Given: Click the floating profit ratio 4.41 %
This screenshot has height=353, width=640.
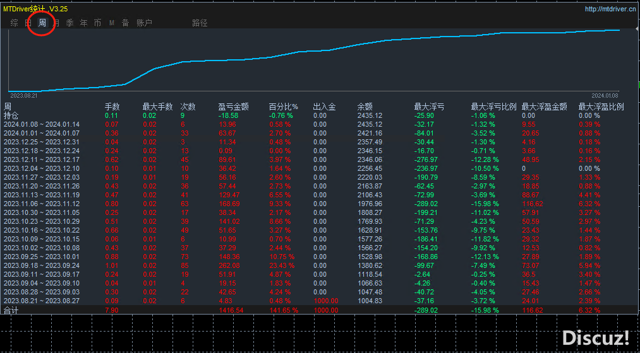Looking at the screenshot, I should tap(590, 195).
